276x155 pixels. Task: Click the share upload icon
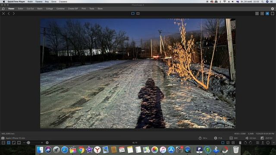[x=263, y=143]
